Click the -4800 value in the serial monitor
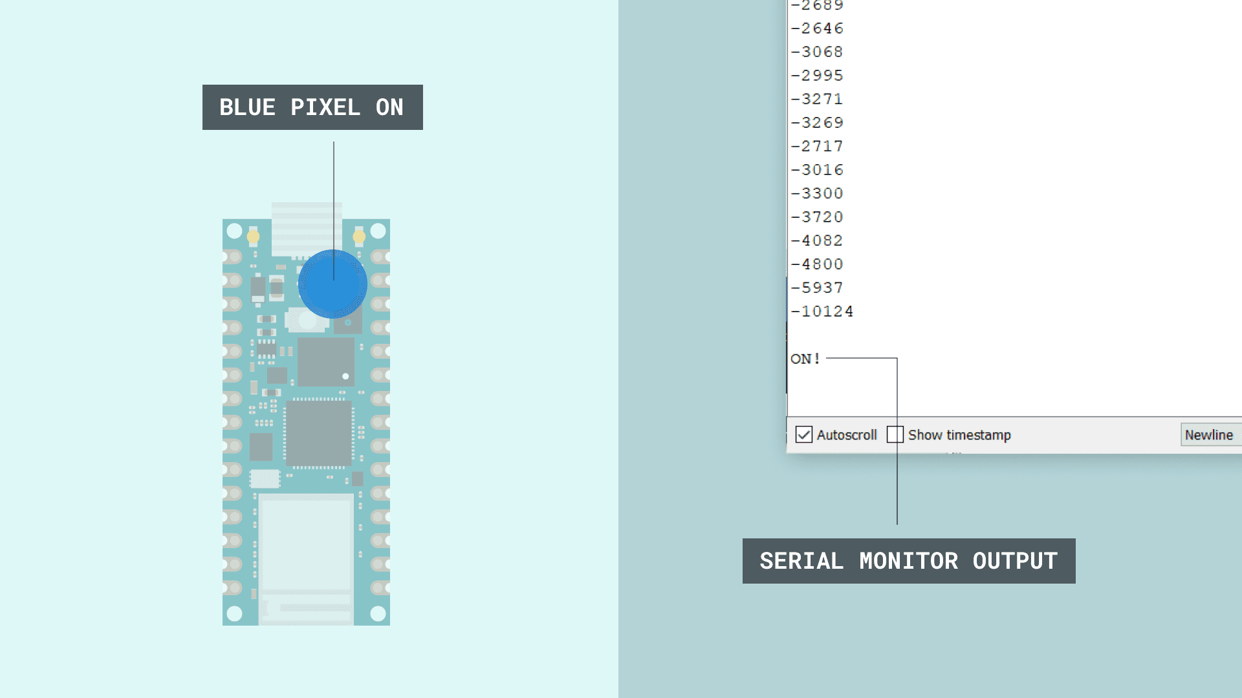This screenshot has width=1242, height=698. pyautogui.click(x=818, y=264)
